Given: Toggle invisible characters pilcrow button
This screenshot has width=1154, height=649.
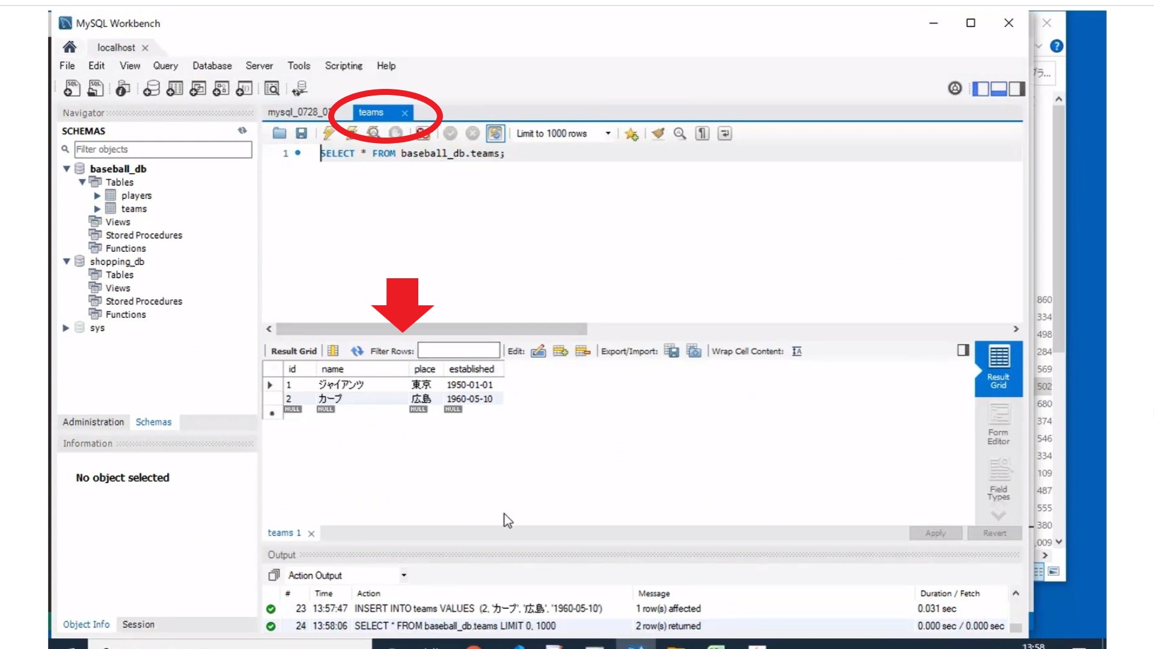Looking at the screenshot, I should click(702, 133).
